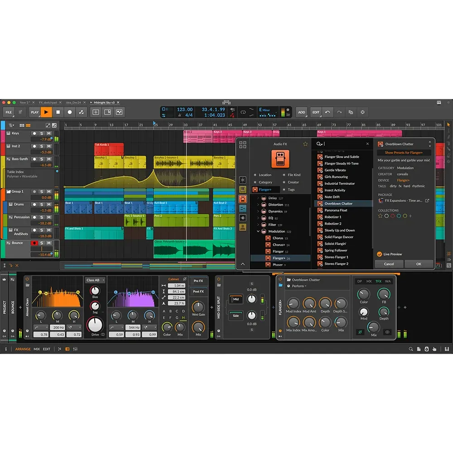Switch to the Midnight Sky v3 project tab
Screen dimensions: 453x453
pos(104,102)
